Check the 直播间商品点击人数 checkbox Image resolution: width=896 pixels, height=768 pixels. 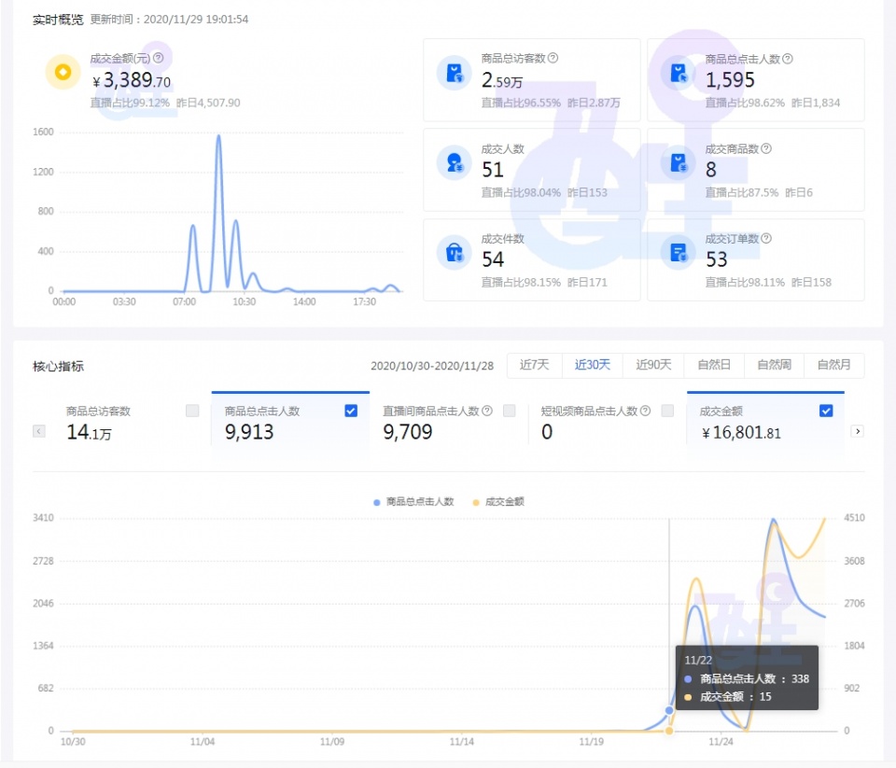click(510, 411)
